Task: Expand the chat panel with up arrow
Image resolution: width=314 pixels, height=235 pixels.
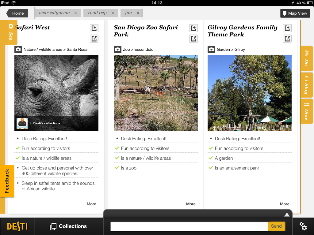Action: coord(287,214)
